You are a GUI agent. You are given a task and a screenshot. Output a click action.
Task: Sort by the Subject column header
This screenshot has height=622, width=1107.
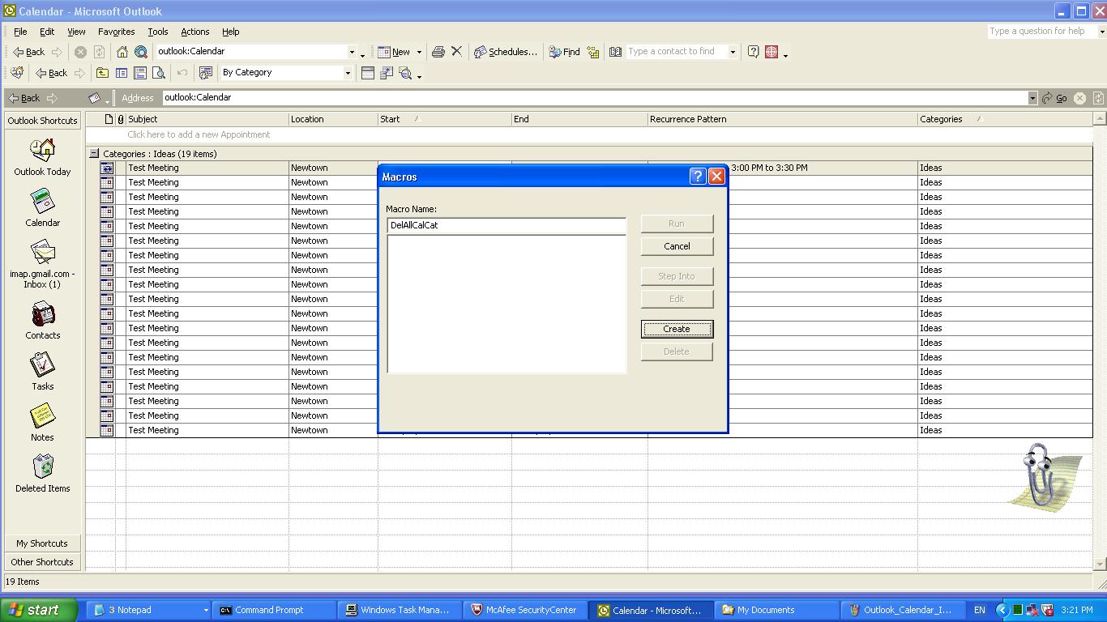tap(207, 119)
